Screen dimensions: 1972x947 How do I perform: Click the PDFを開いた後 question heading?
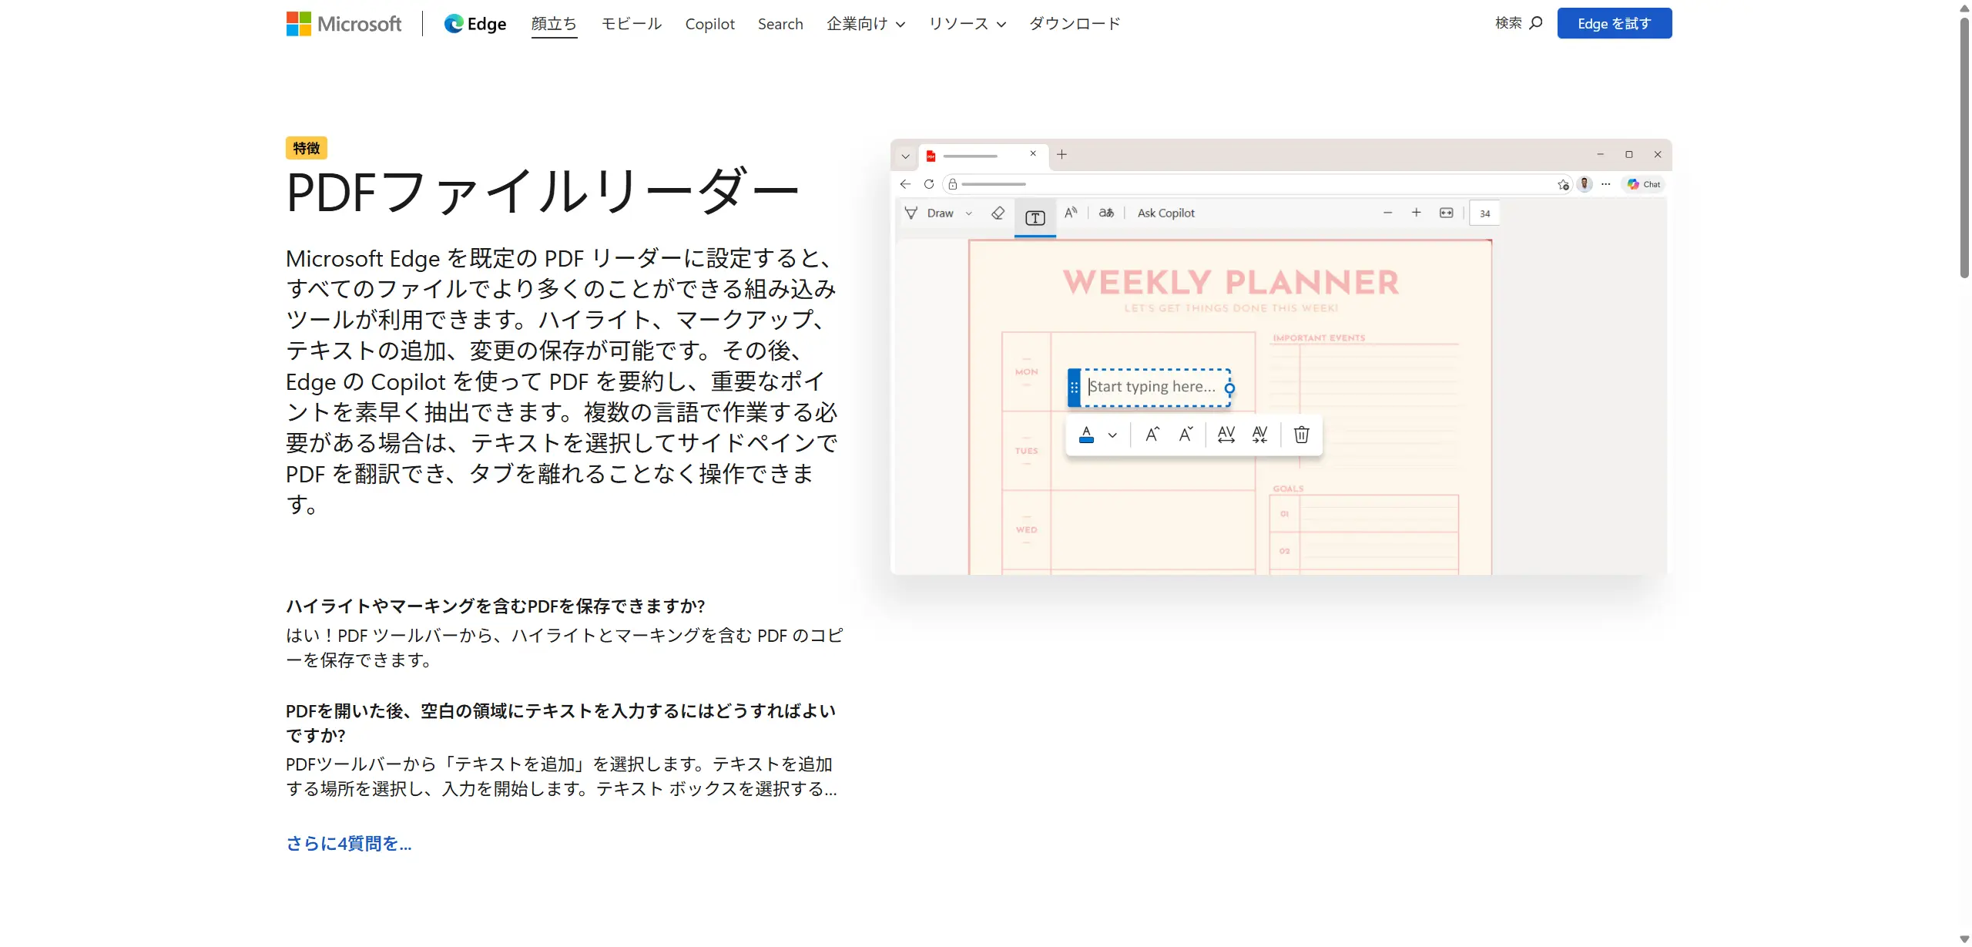[561, 723]
